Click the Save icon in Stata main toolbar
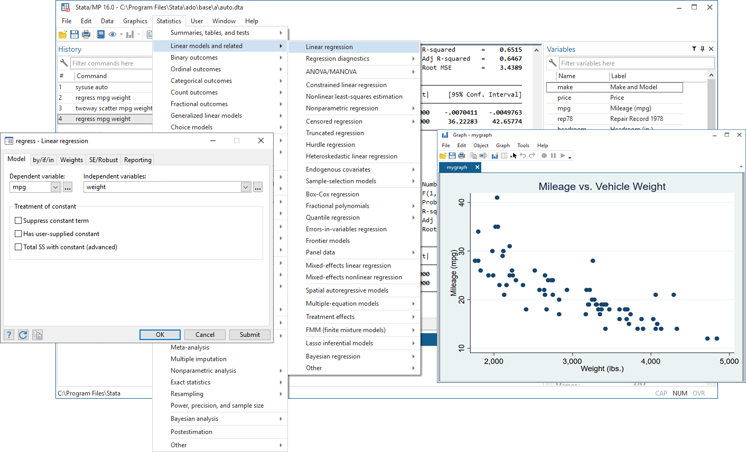This screenshot has width=746, height=452. [74, 34]
